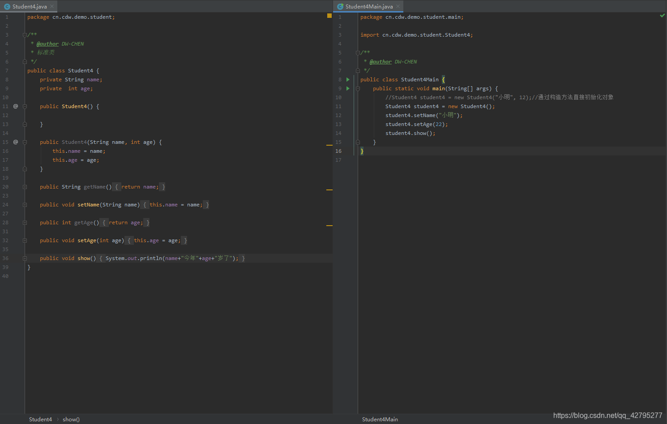667x424 pixels.
Task: Expand the folded setName(String name) method
Action: pyautogui.click(x=25, y=205)
